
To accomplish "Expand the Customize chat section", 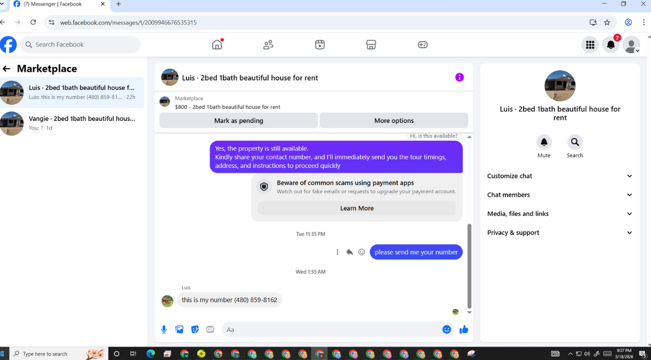I will (x=560, y=176).
